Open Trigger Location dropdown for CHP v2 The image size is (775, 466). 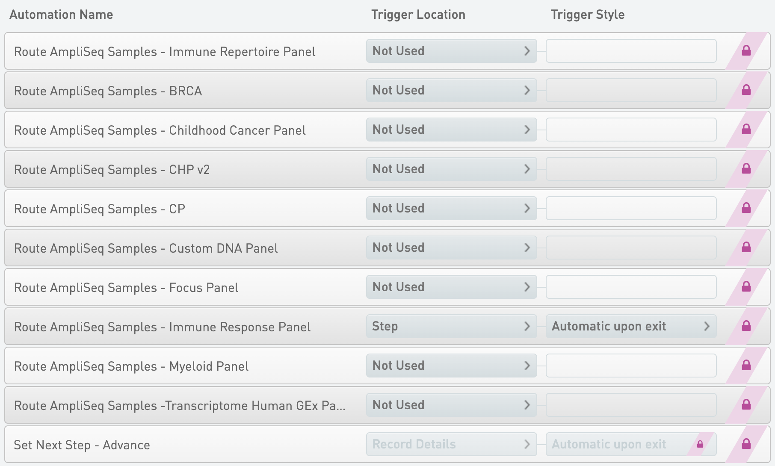[x=451, y=169]
